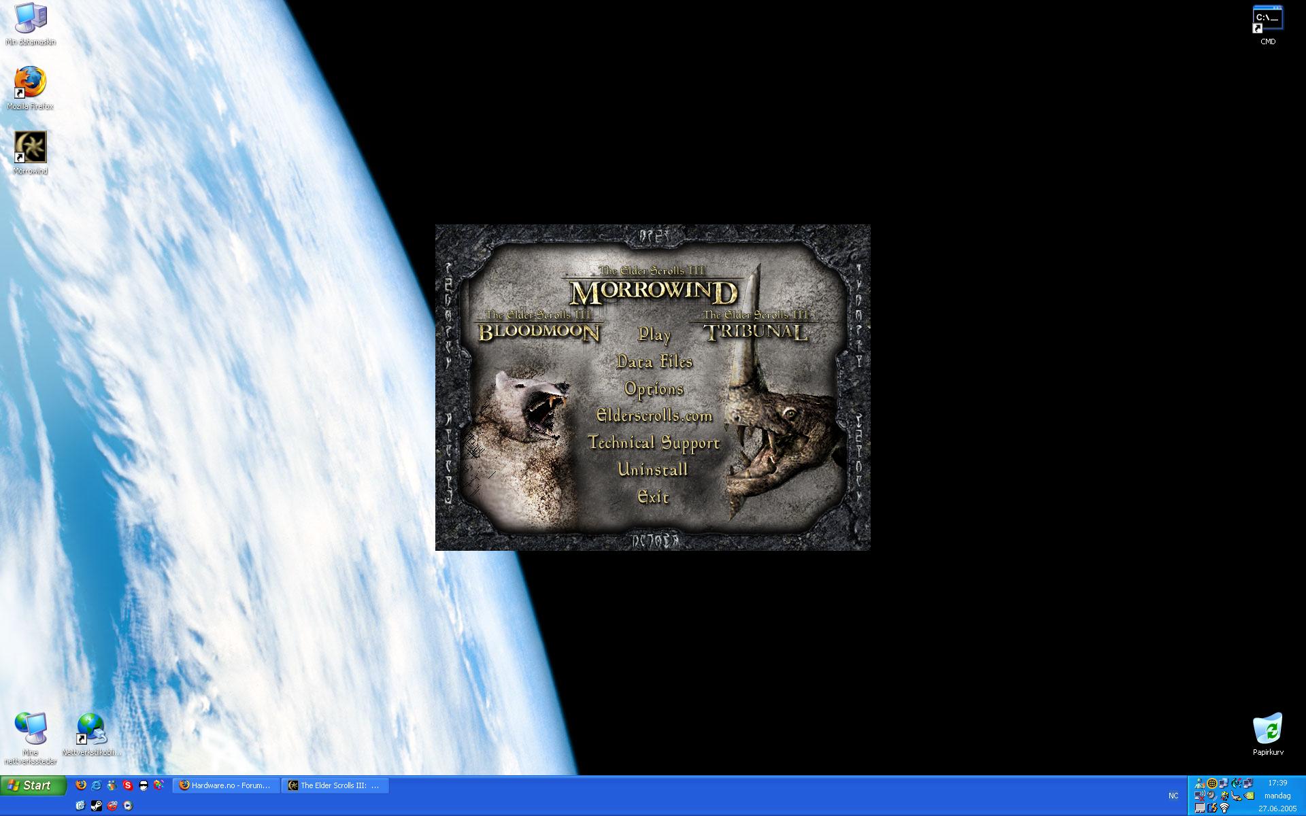Launch Skype from the quick launch bar
This screenshot has height=816, width=1306.
pyautogui.click(x=128, y=785)
